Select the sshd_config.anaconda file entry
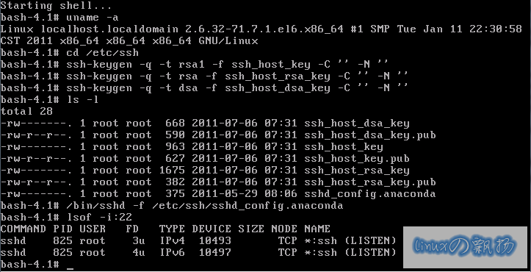The height and width of the screenshot is (272, 531). click(218, 194)
